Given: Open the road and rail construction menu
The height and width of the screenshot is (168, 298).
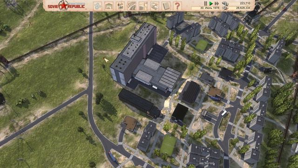Looking at the screenshot, I should 131,6.
